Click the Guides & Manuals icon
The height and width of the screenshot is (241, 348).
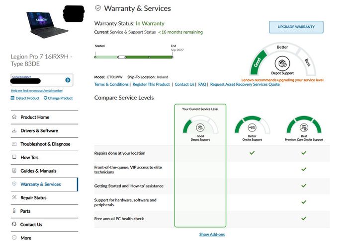coord(14,171)
